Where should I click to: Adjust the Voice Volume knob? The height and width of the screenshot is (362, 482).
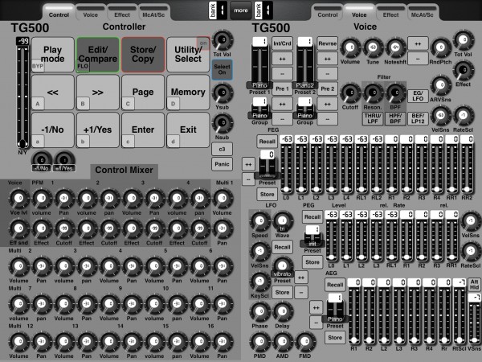349,47
